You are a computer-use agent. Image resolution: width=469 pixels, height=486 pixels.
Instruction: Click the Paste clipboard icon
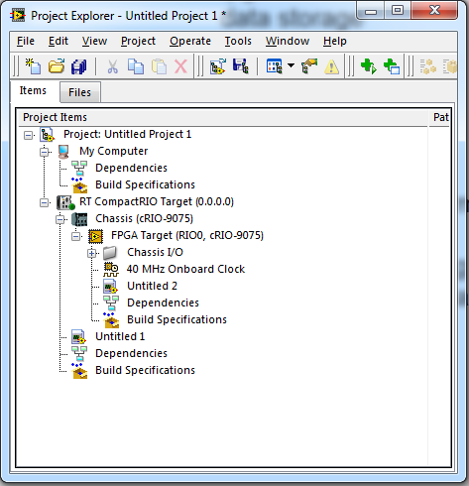click(x=159, y=66)
